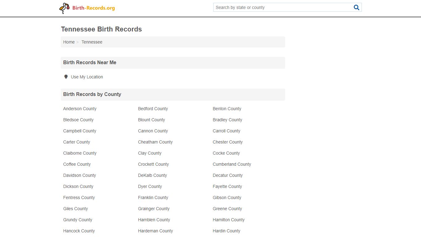Open Hardeman County birth records
This screenshot has height=237, width=421.
click(x=155, y=231)
